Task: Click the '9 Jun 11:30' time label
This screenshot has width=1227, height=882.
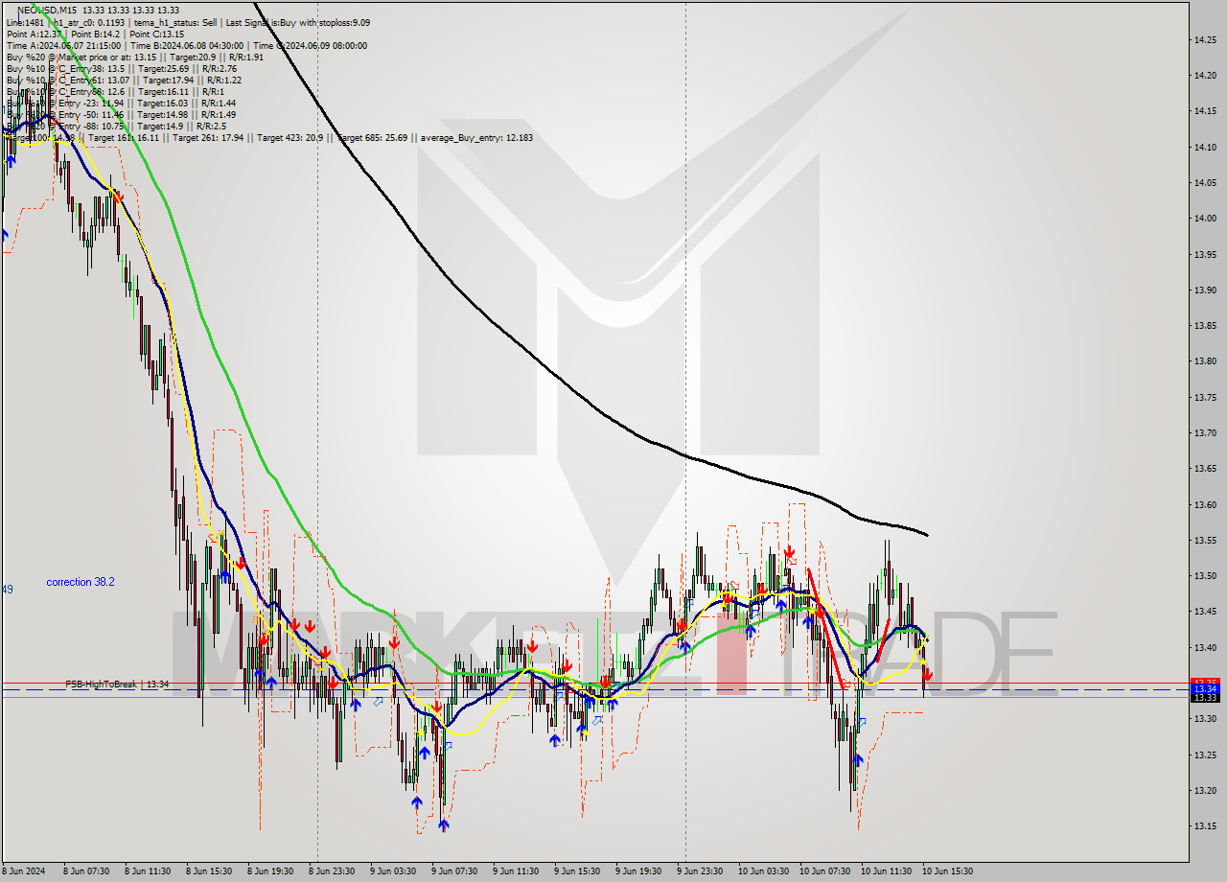Action: pos(517,871)
